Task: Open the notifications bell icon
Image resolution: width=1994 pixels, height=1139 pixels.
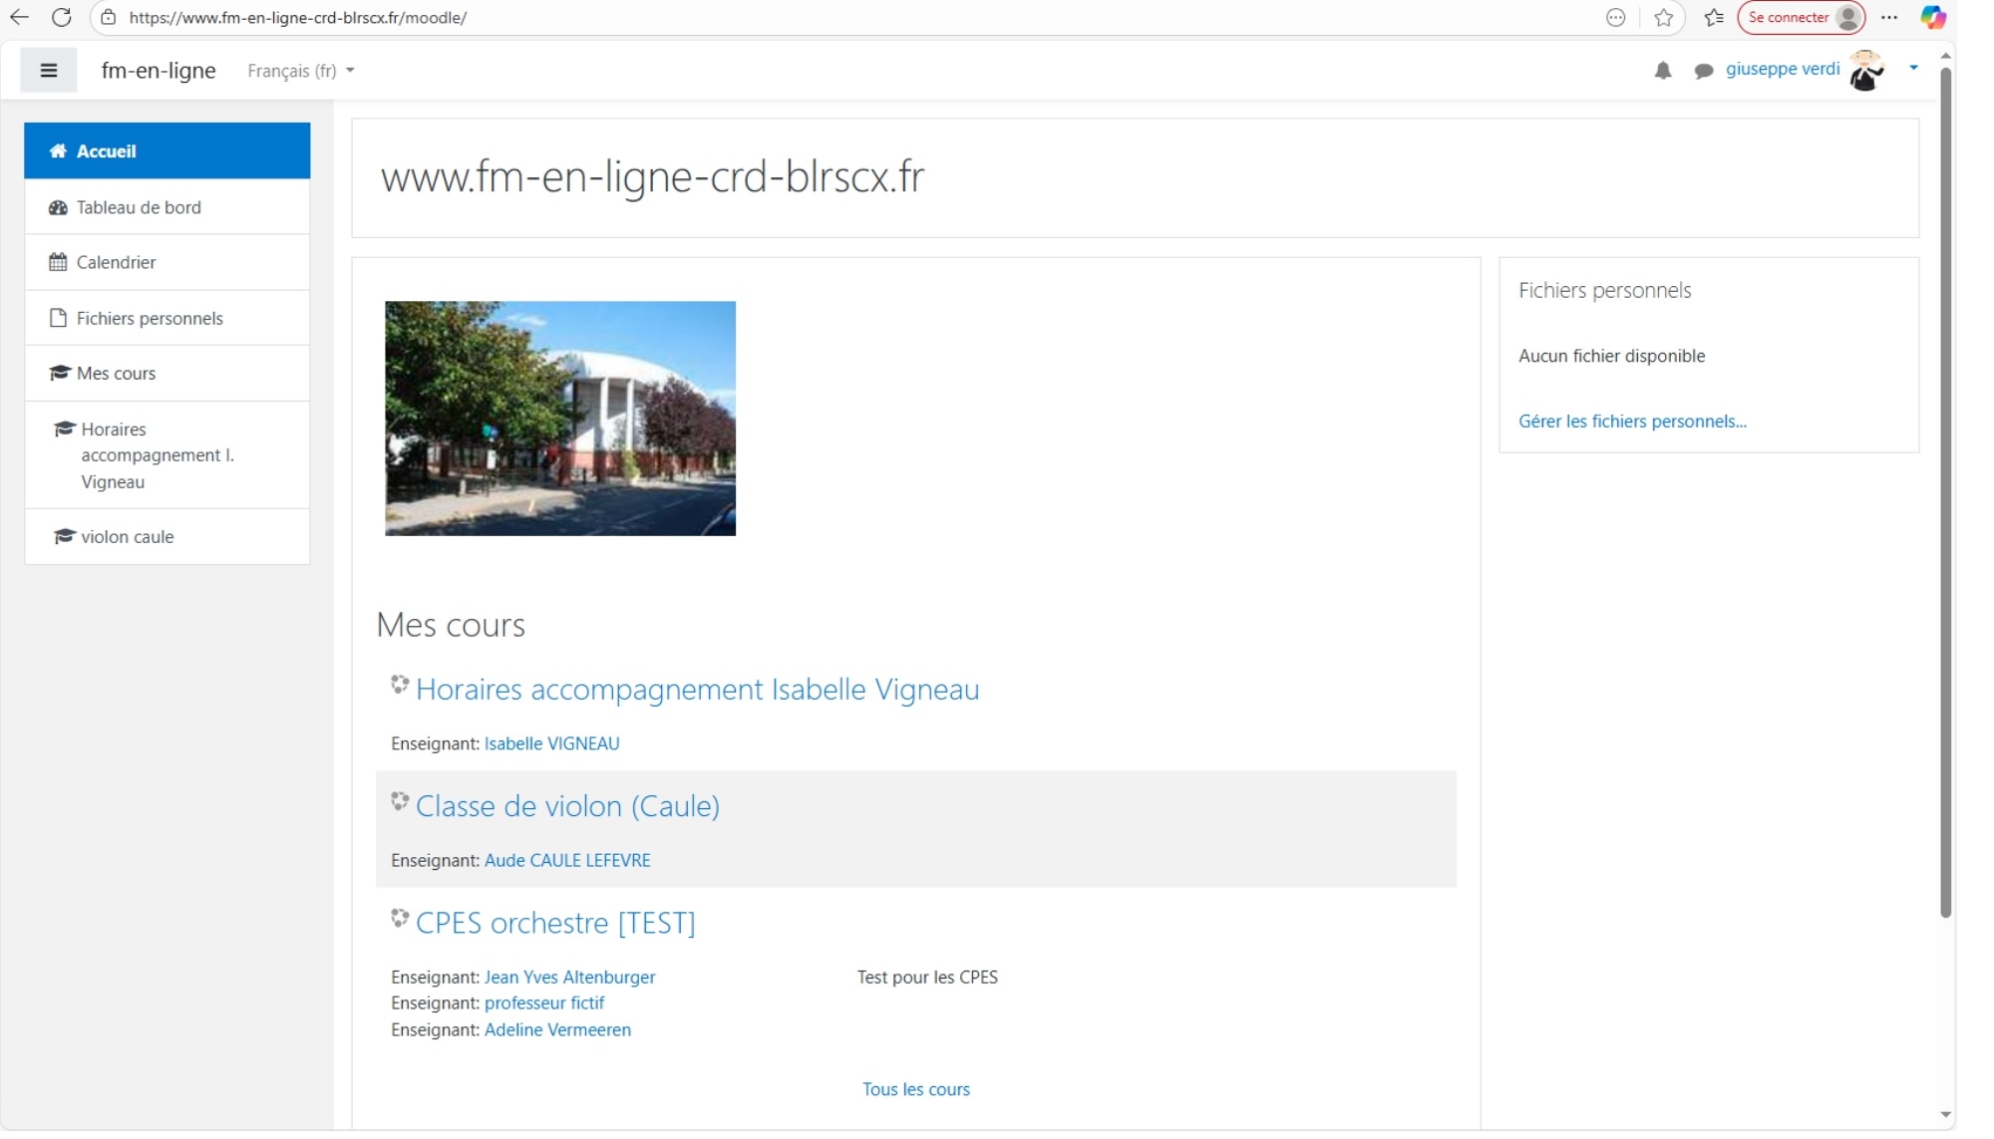Action: coord(1662,71)
